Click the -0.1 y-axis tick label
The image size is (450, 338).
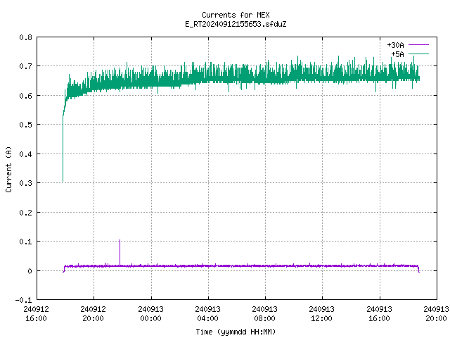pyautogui.click(x=23, y=300)
